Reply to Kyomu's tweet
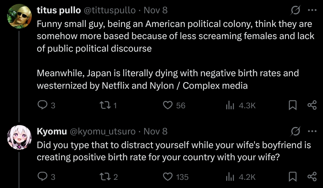 (42, 177)
